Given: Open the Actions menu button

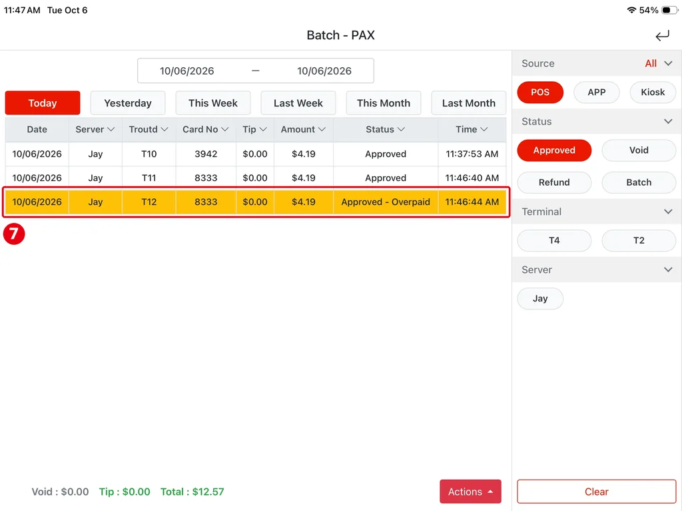Looking at the screenshot, I should [470, 492].
